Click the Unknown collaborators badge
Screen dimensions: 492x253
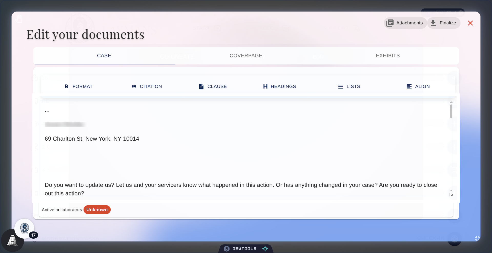(x=97, y=210)
